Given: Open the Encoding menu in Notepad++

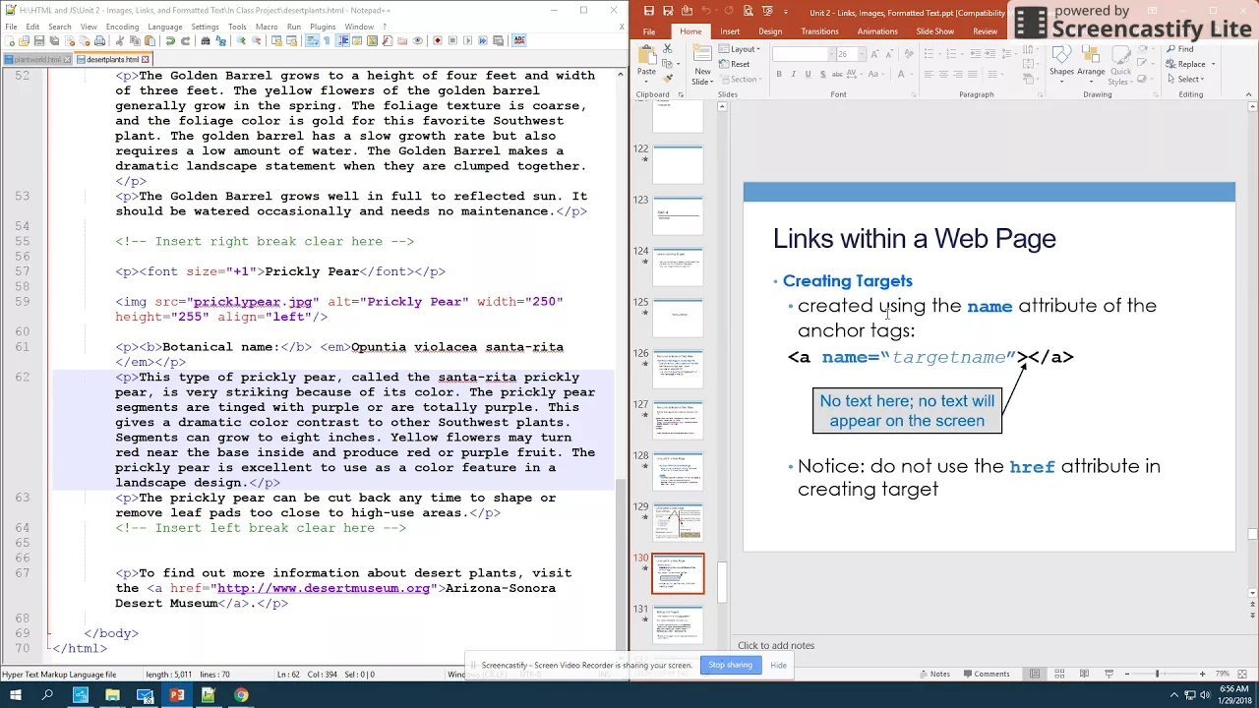Looking at the screenshot, I should coord(122,27).
